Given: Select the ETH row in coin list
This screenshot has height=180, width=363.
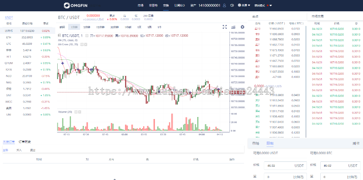Looking at the screenshot, I should coord(28,37).
